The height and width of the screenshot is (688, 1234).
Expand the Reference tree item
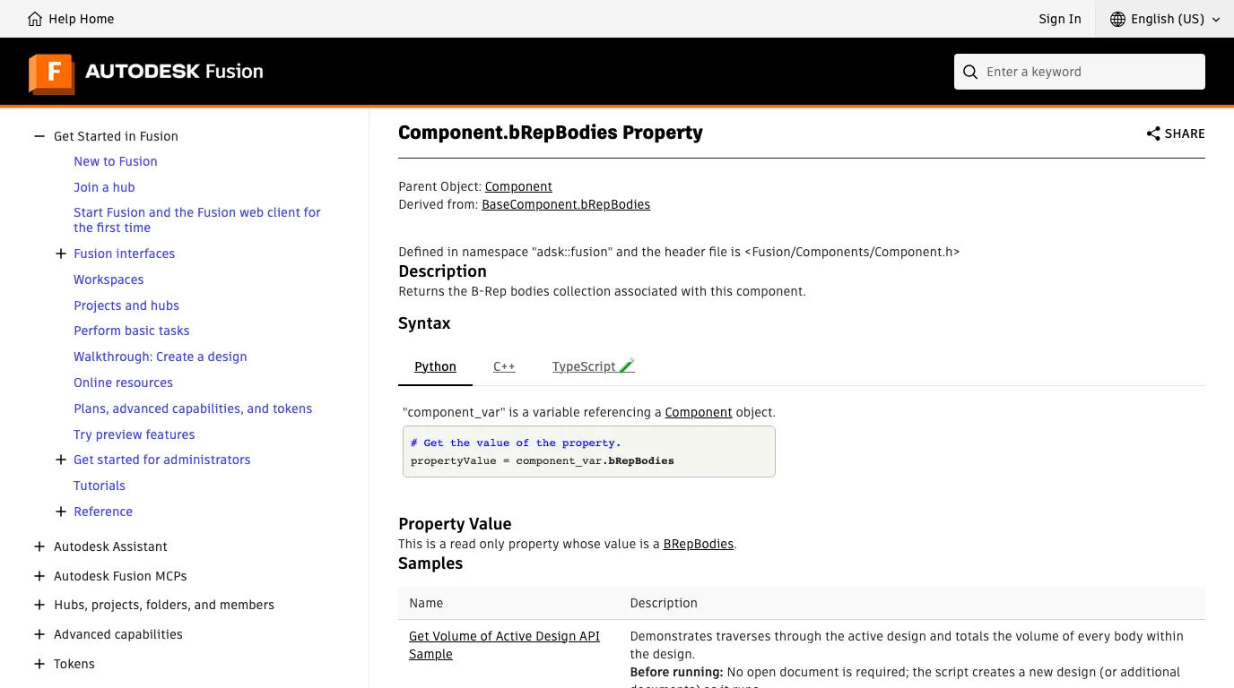pyautogui.click(x=61, y=512)
